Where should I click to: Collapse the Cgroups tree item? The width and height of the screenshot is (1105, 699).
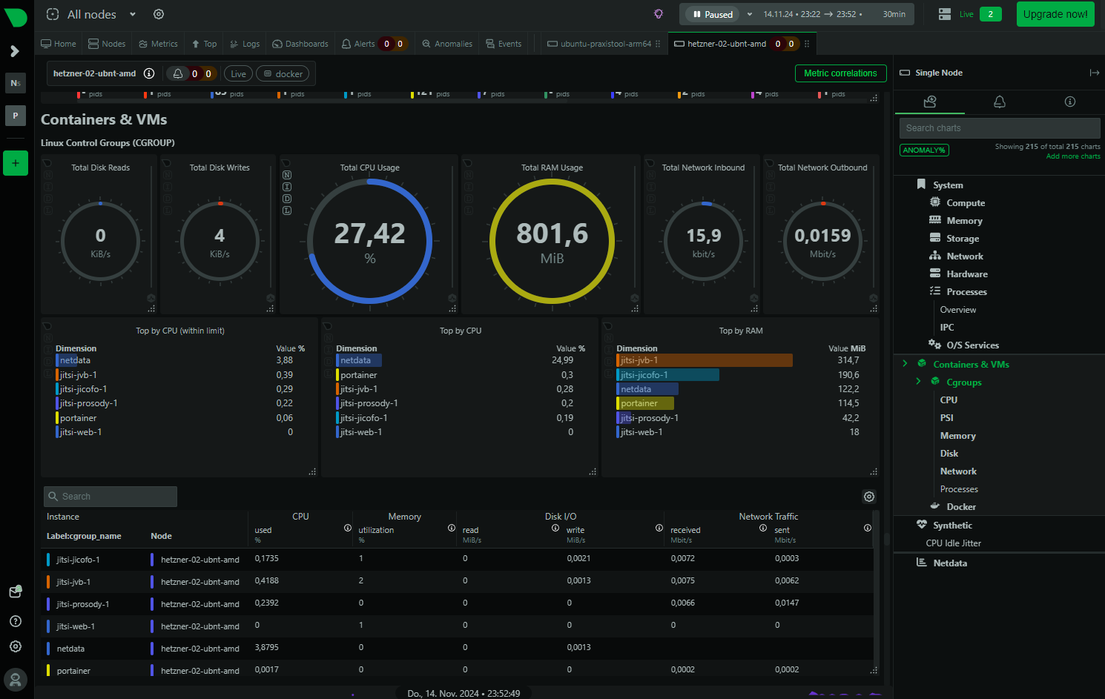point(918,382)
